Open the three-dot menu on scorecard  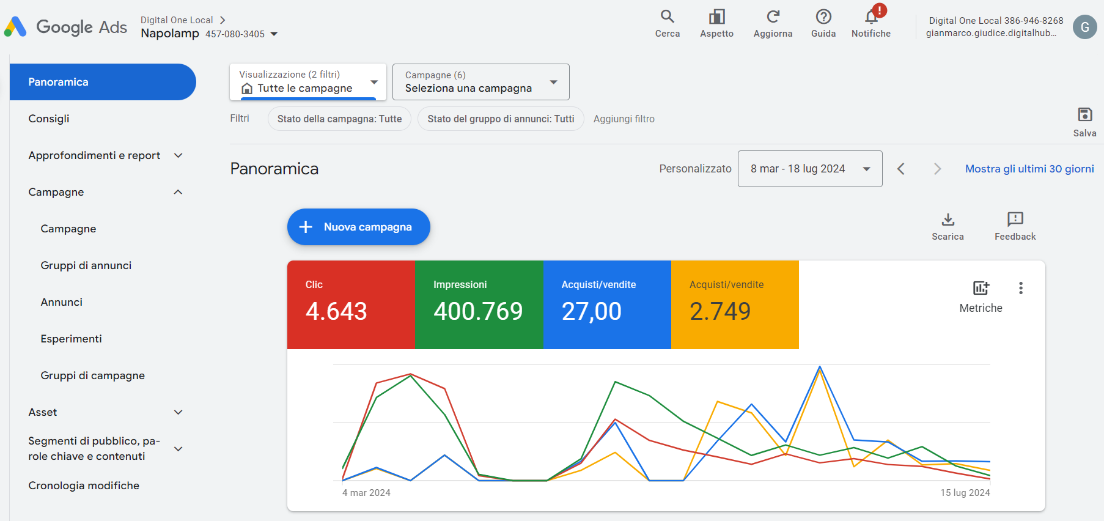pos(1021,288)
